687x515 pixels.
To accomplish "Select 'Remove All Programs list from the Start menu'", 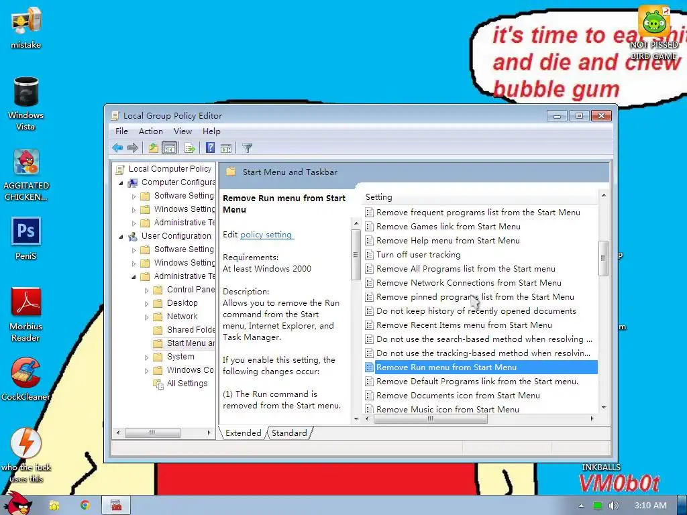I will [466, 269].
